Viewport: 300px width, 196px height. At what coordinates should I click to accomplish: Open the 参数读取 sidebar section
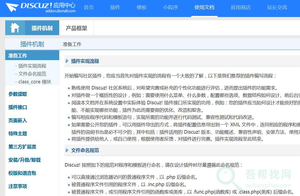pos(18,94)
